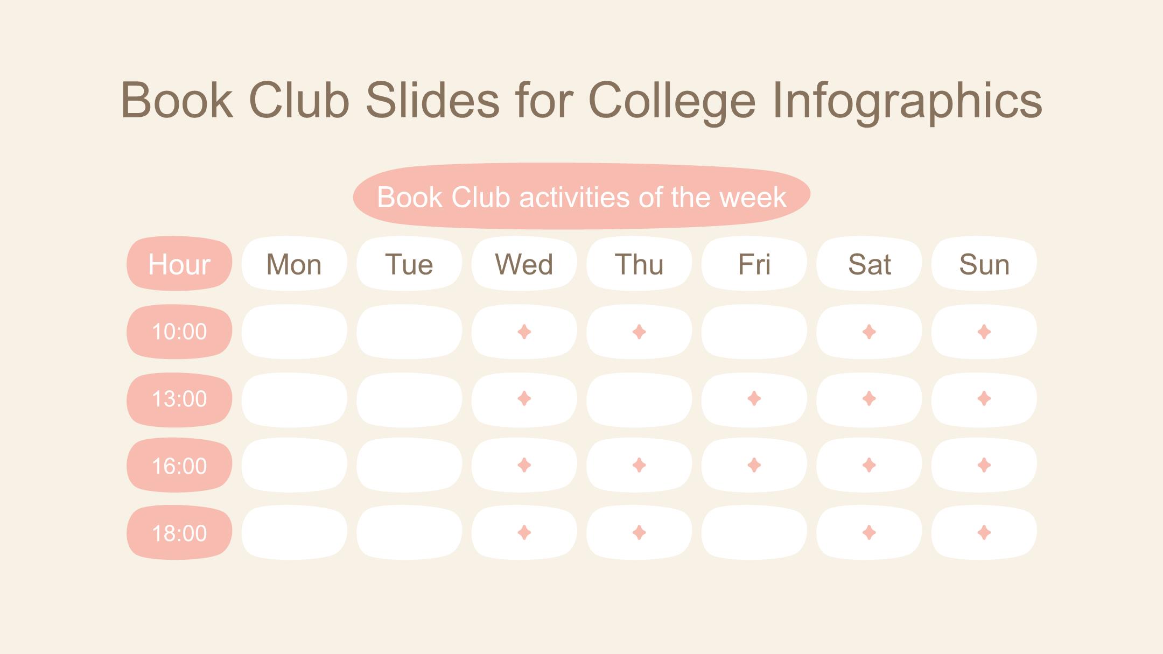Click the star icon at Wed 10:00

tap(524, 332)
